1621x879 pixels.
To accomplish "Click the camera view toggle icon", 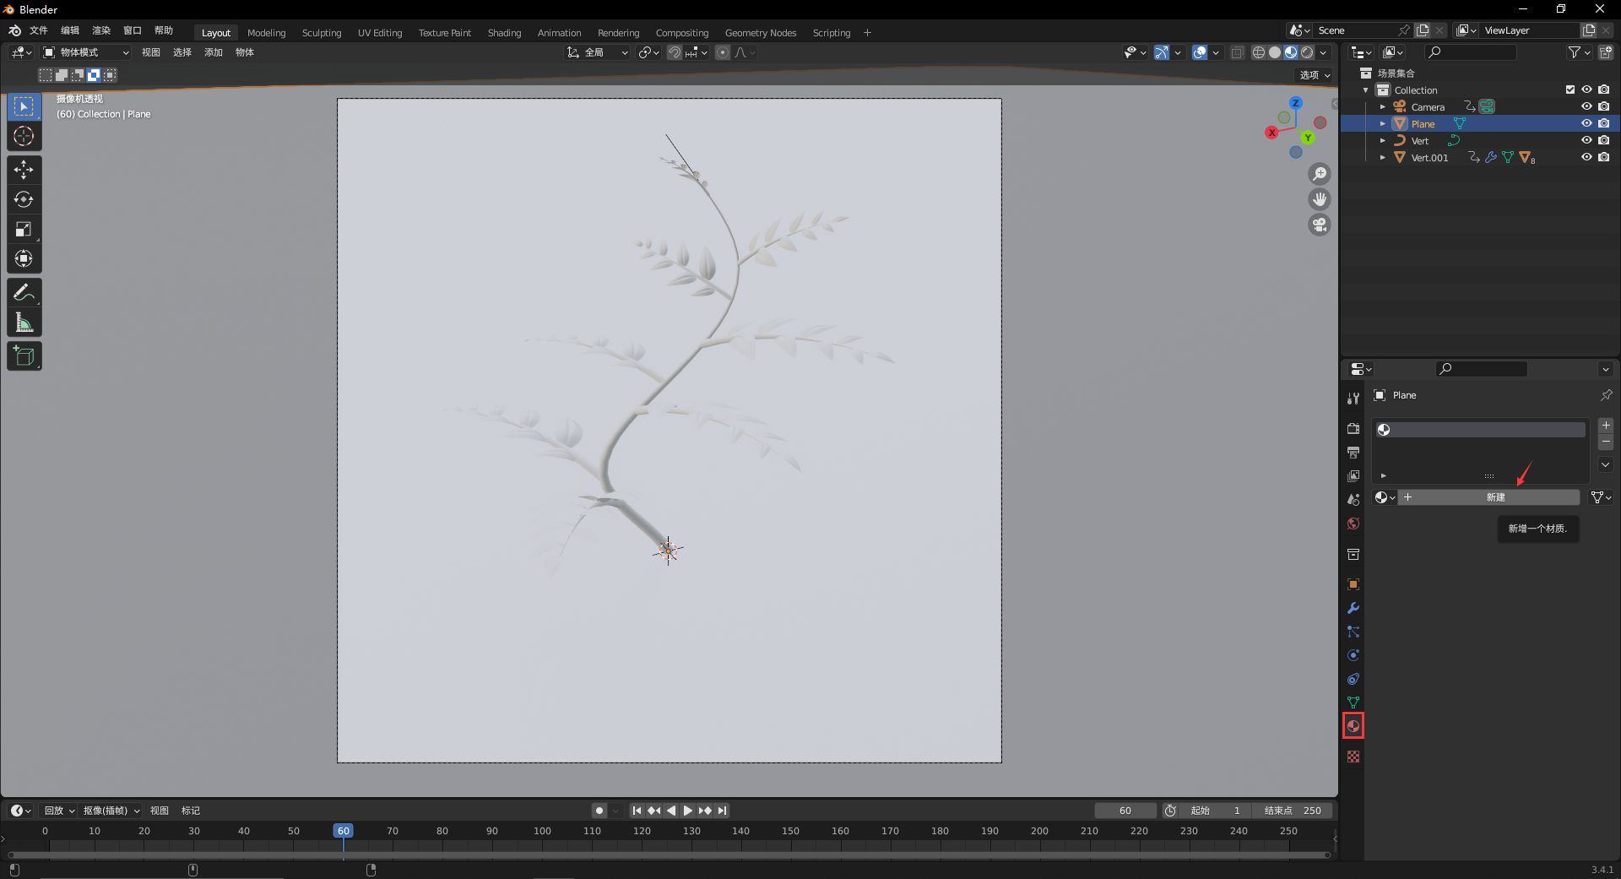I will [1320, 225].
